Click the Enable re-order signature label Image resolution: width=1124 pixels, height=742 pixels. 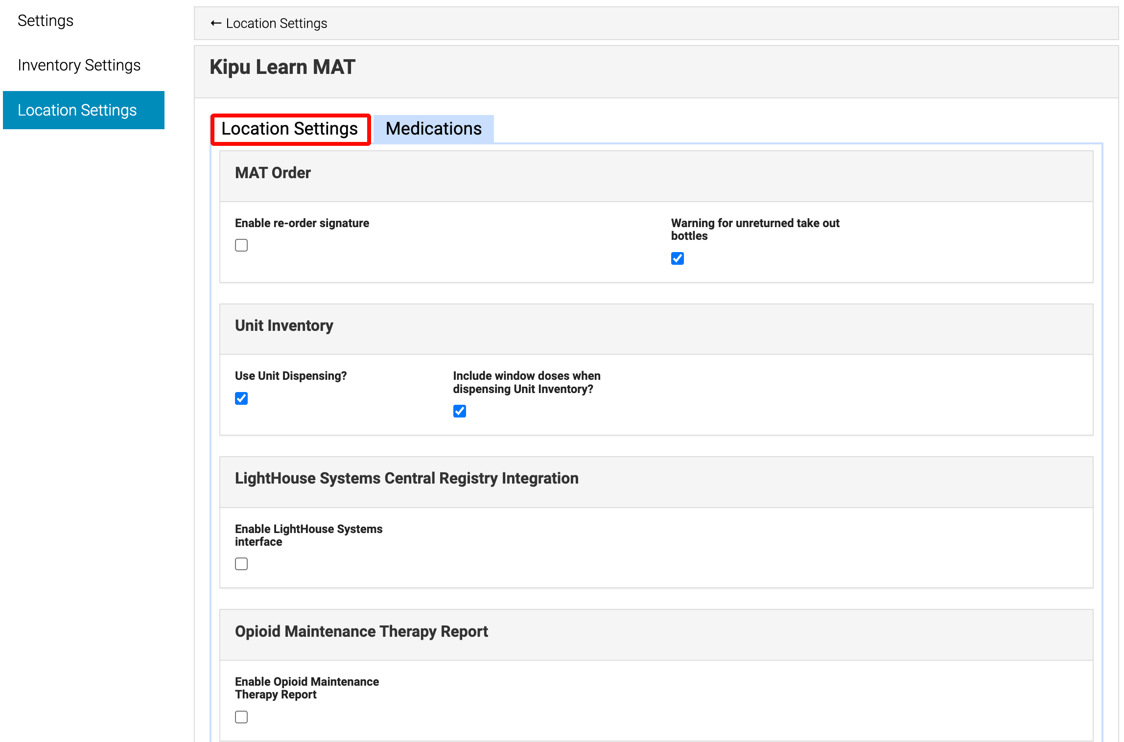coord(302,223)
